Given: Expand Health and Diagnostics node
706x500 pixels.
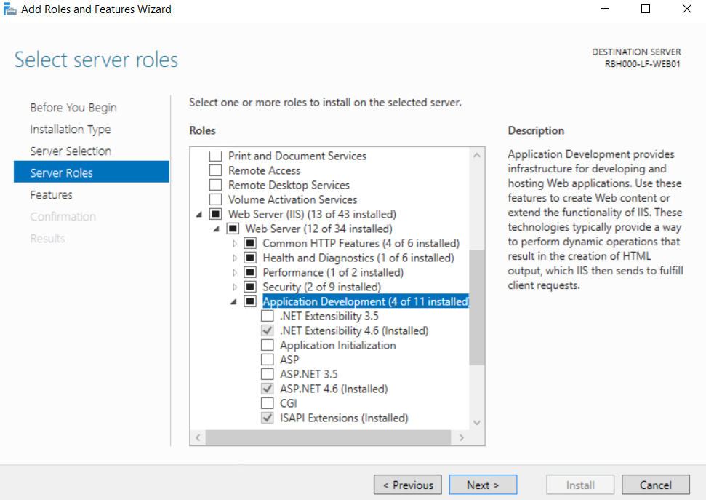Looking at the screenshot, I should (x=234, y=258).
